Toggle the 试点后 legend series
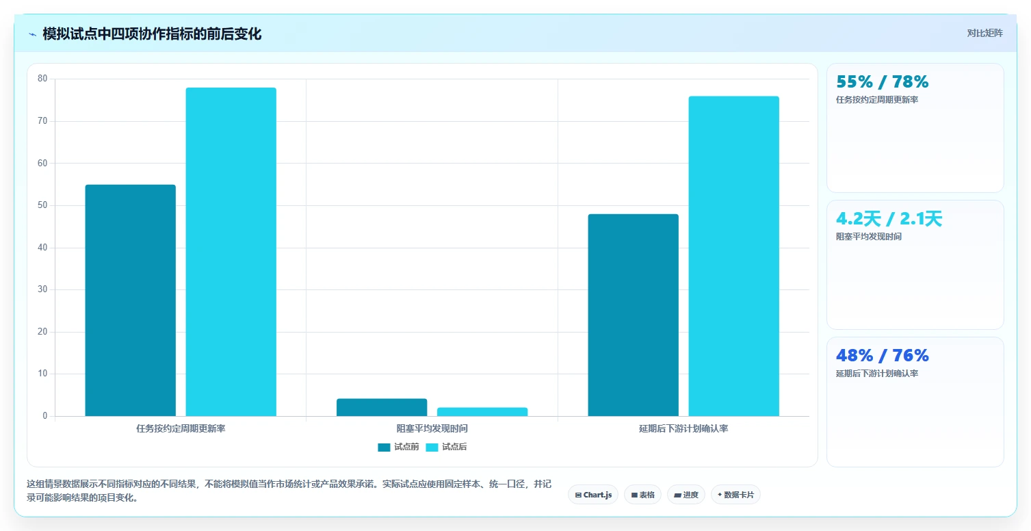The height and width of the screenshot is (531, 1031). tap(446, 447)
